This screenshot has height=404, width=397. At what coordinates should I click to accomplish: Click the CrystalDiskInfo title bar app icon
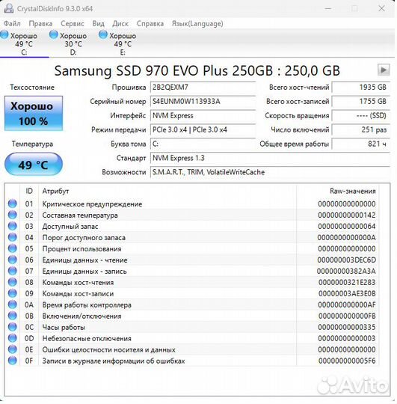click(x=9, y=8)
